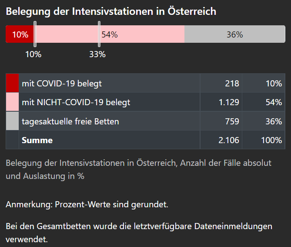The width and height of the screenshot is (291, 247).
Task: Click the chart title 'Belegung der Intensivstationen'
Action: tap(111, 11)
